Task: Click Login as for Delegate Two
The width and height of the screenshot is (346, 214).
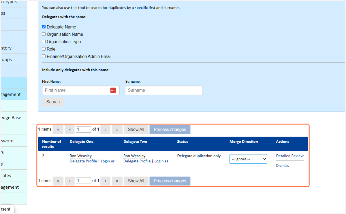Action: 161,161
